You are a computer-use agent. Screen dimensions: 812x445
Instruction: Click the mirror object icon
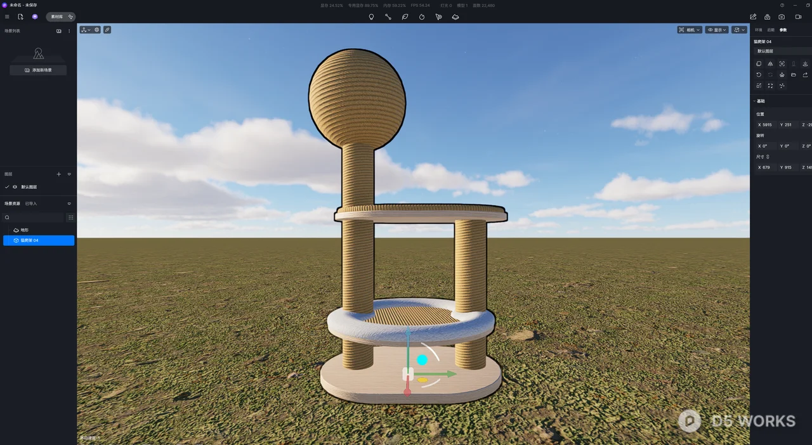point(770,64)
